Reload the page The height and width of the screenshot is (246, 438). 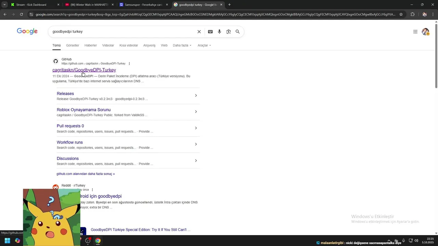point(21,14)
